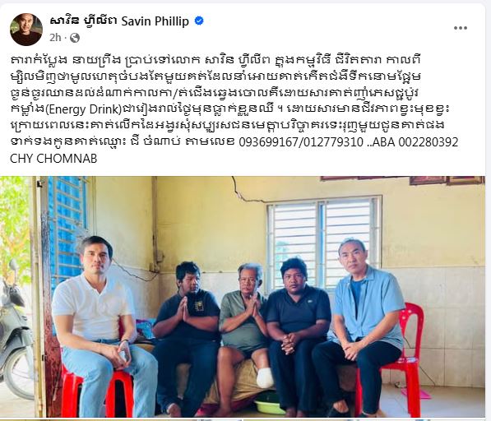The image size is (491, 421).
Task: Click the CHY CHOMNAB name text
Action: (x=53, y=159)
